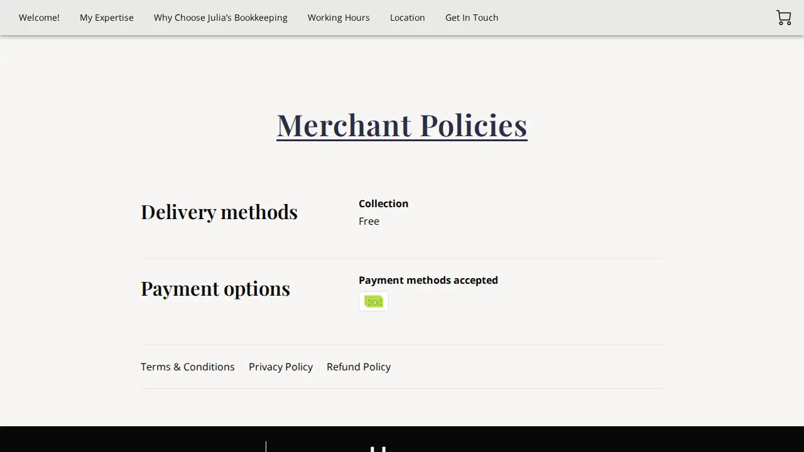Open the Refund Policy link
Image resolution: width=804 pixels, height=452 pixels.
pyautogui.click(x=359, y=367)
